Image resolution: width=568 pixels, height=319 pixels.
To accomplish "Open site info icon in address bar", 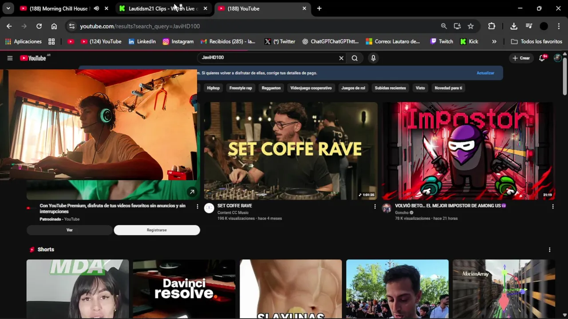I will pos(72,26).
